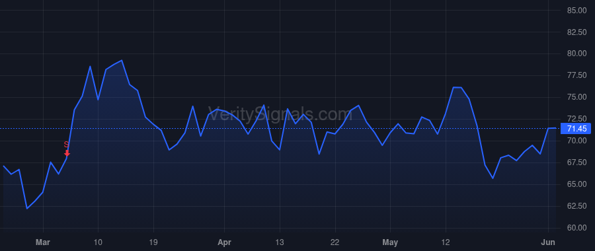Click the Apr date axis label
This screenshot has width=595, height=251.
click(x=224, y=242)
